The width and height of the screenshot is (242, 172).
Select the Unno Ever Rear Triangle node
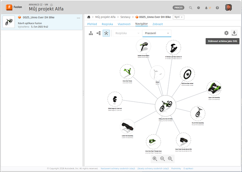[153, 142]
